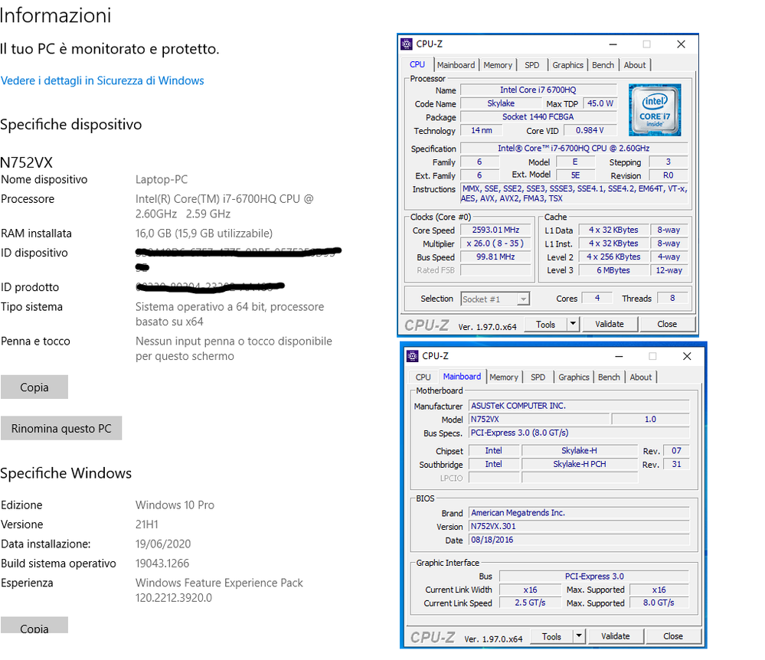Click Threads value 8
The image size is (765, 660).
672,298
